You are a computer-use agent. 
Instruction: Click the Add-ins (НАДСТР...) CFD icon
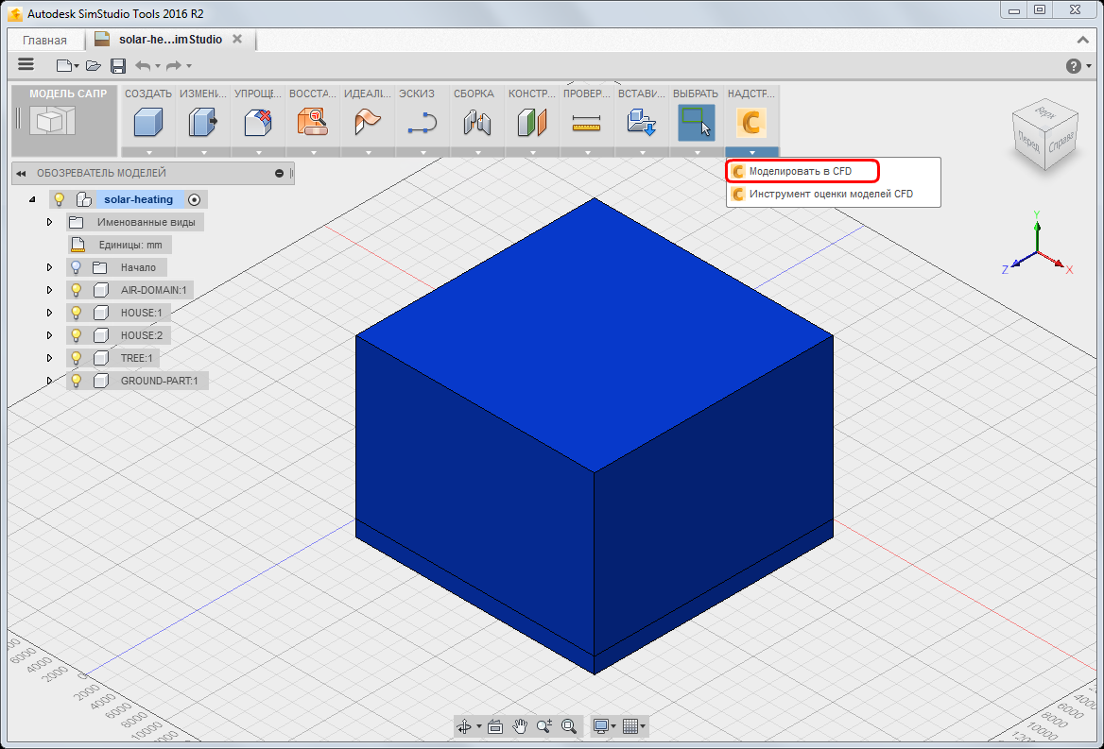pyautogui.click(x=751, y=123)
